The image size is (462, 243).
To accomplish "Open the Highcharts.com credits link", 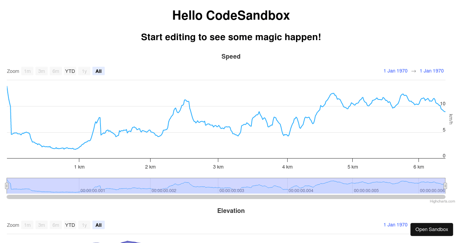I will click(x=442, y=201).
